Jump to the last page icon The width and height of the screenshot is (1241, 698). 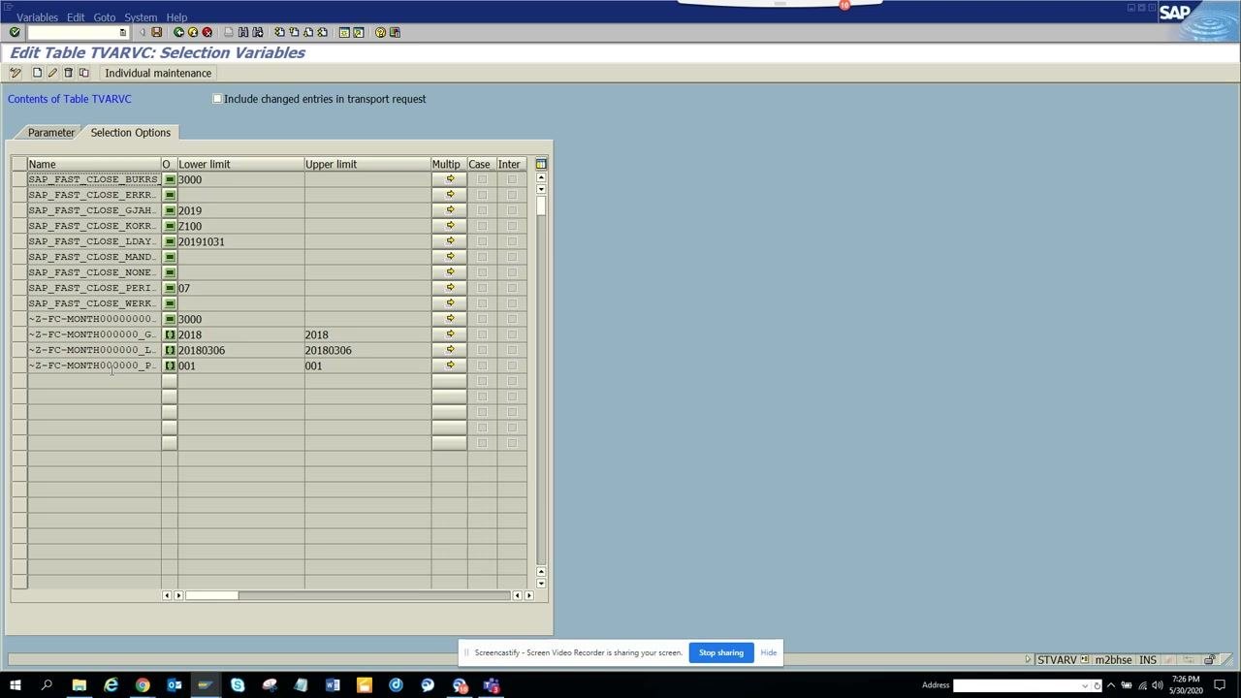pos(323,32)
